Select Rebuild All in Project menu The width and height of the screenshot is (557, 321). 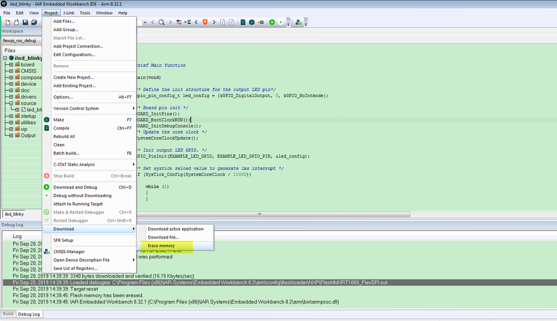[89, 137]
